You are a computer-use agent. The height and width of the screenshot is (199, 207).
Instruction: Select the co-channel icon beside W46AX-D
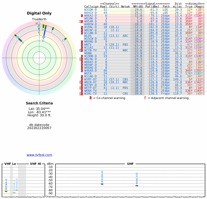pyautogui.click(x=82, y=70)
